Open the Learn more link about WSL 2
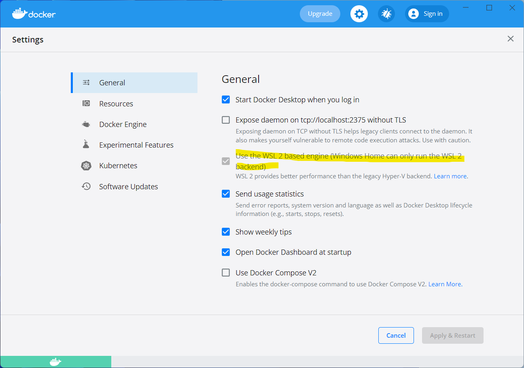The height and width of the screenshot is (368, 524). tap(450, 176)
